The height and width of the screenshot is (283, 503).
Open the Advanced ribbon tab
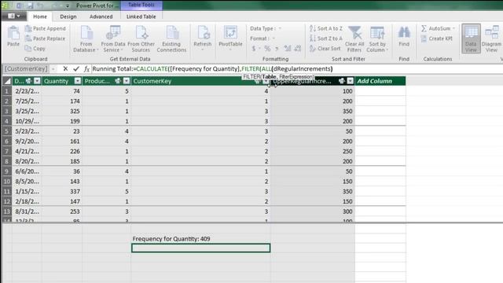(101, 17)
